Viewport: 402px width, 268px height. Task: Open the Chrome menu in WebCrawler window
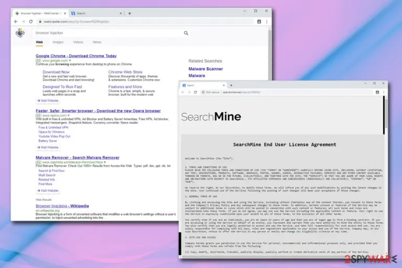[266, 21]
